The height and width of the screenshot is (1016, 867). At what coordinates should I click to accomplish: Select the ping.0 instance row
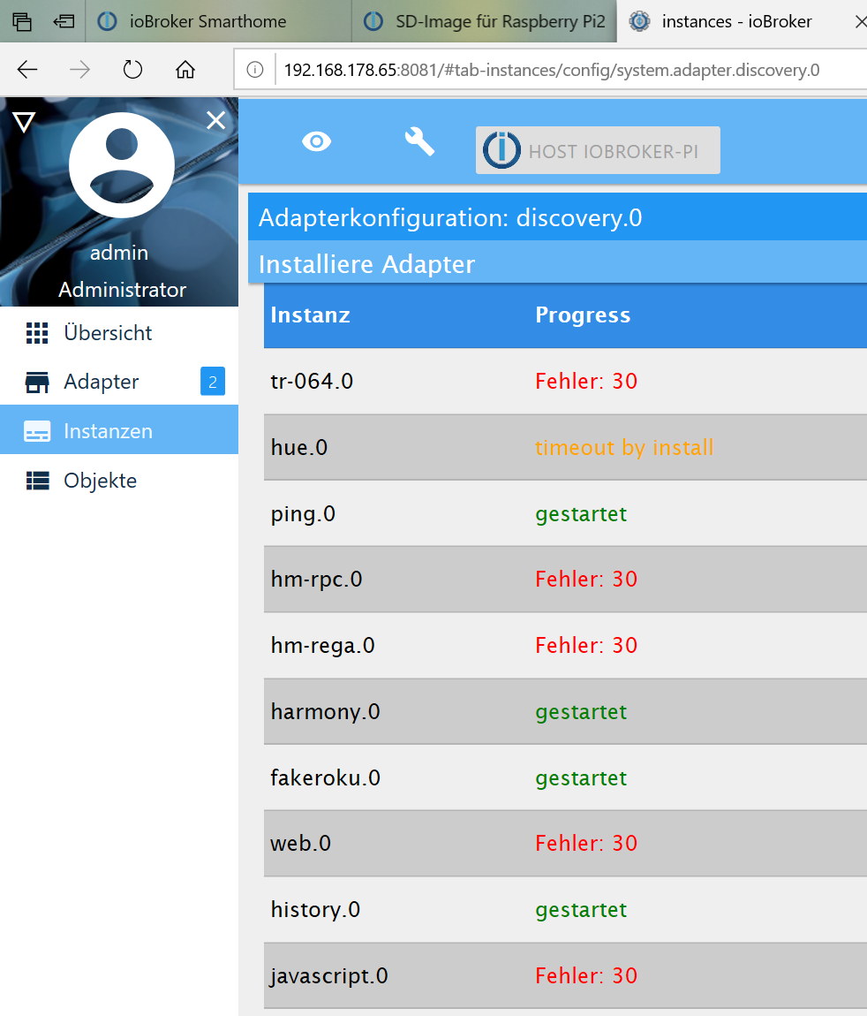[x=565, y=514]
